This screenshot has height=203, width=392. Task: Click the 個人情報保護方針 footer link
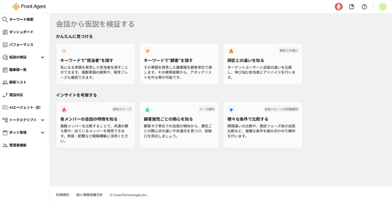coord(90,195)
